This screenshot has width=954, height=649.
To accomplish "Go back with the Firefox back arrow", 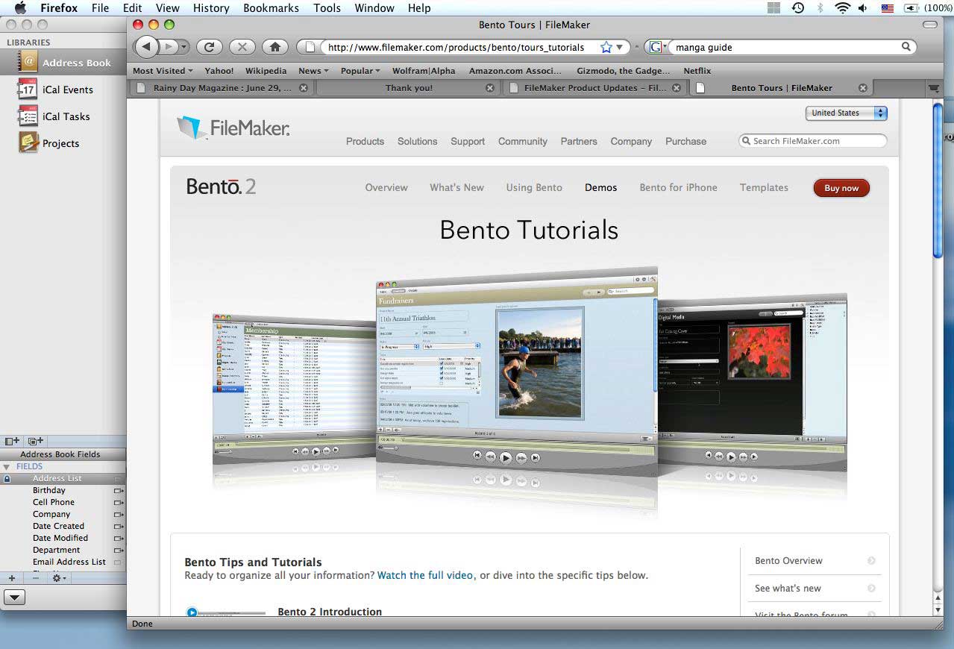I will tap(148, 47).
